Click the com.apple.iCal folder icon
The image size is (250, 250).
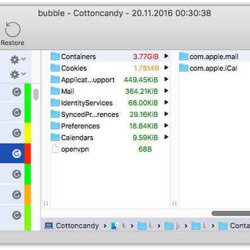(x=184, y=68)
